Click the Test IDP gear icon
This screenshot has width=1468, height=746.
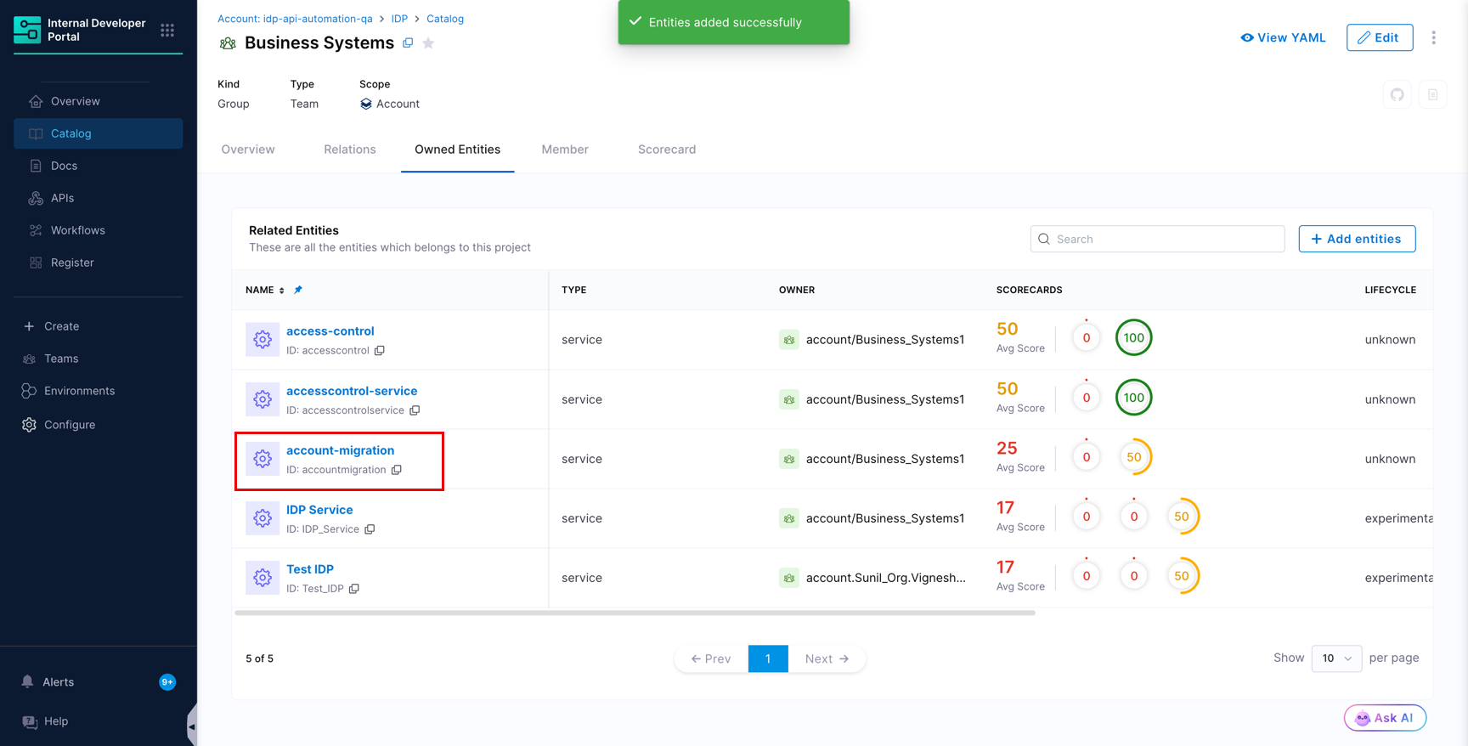click(263, 577)
